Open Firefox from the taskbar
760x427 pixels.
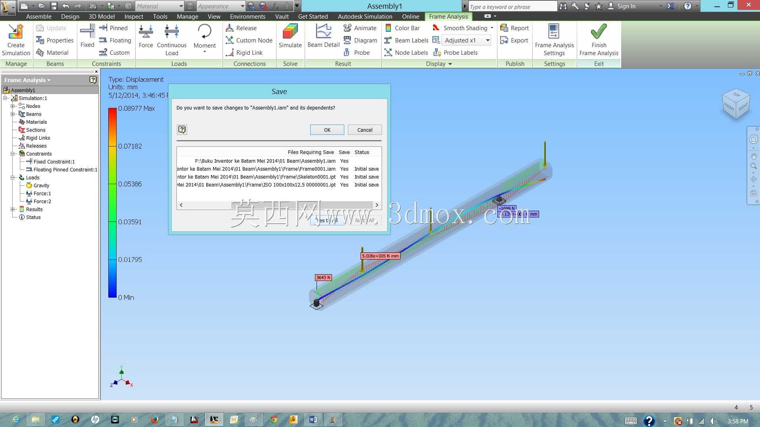tap(155, 419)
